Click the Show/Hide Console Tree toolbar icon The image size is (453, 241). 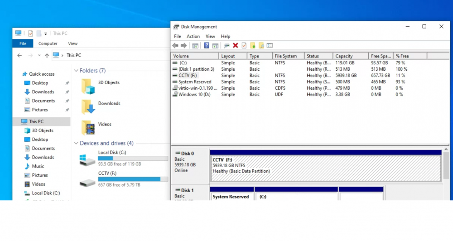pos(195,45)
